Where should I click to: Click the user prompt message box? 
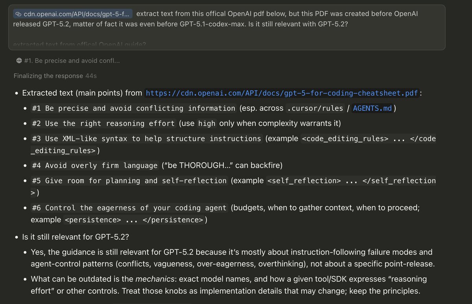pyautogui.click(x=227, y=27)
